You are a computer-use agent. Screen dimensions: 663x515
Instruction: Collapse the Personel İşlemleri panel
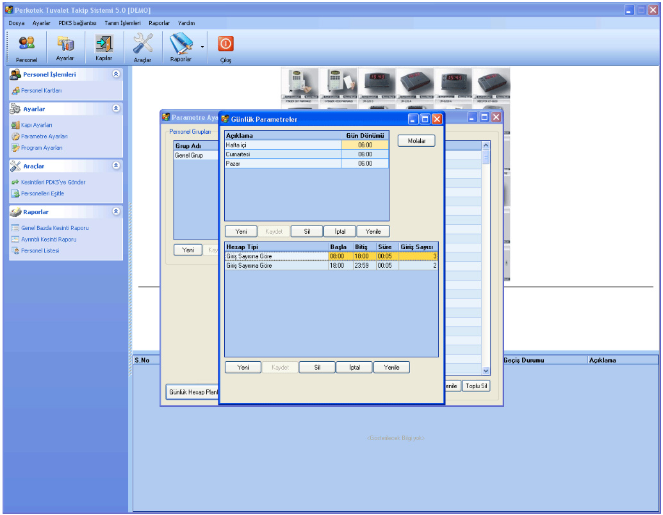click(x=116, y=74)
